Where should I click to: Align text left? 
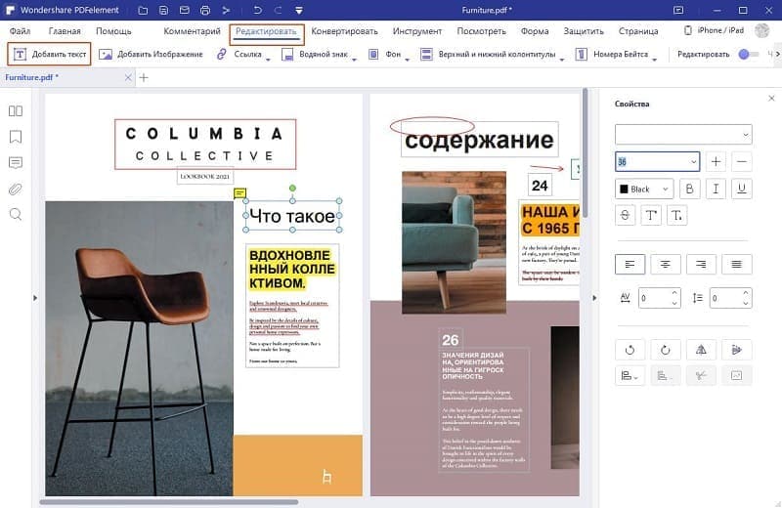point(630,264)
